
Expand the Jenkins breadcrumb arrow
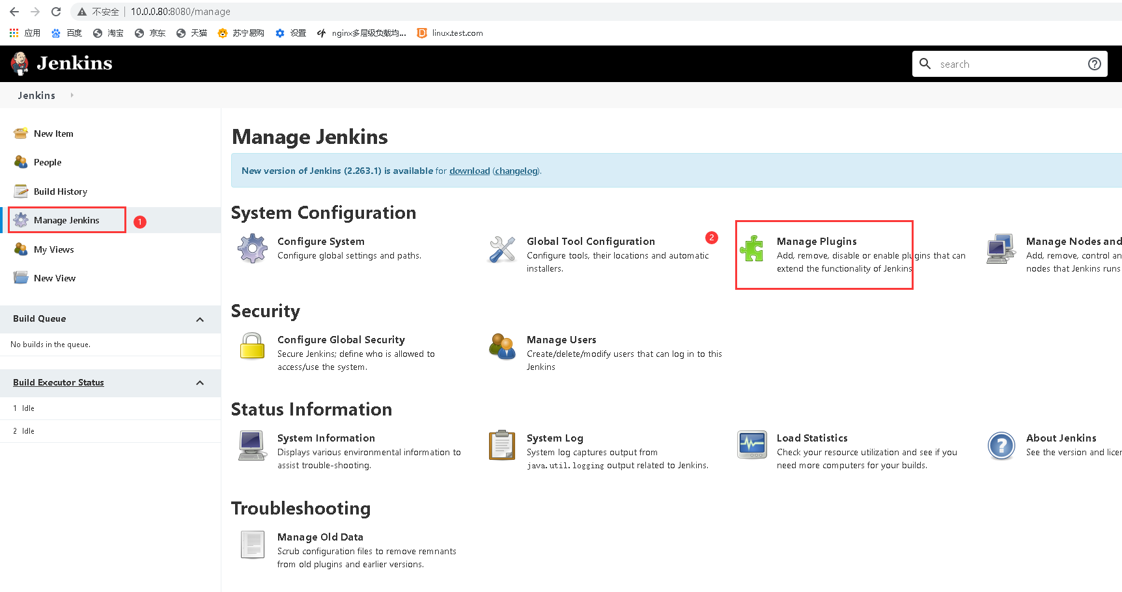(72, 95)
